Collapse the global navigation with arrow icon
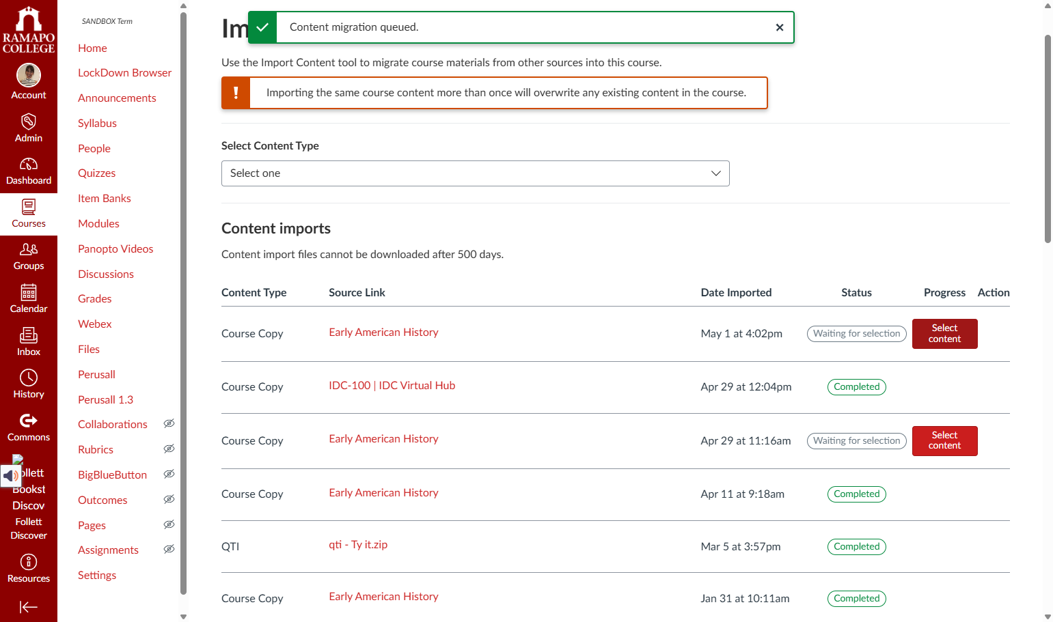The image size is (1053, 622). click(x=29, y=607)
